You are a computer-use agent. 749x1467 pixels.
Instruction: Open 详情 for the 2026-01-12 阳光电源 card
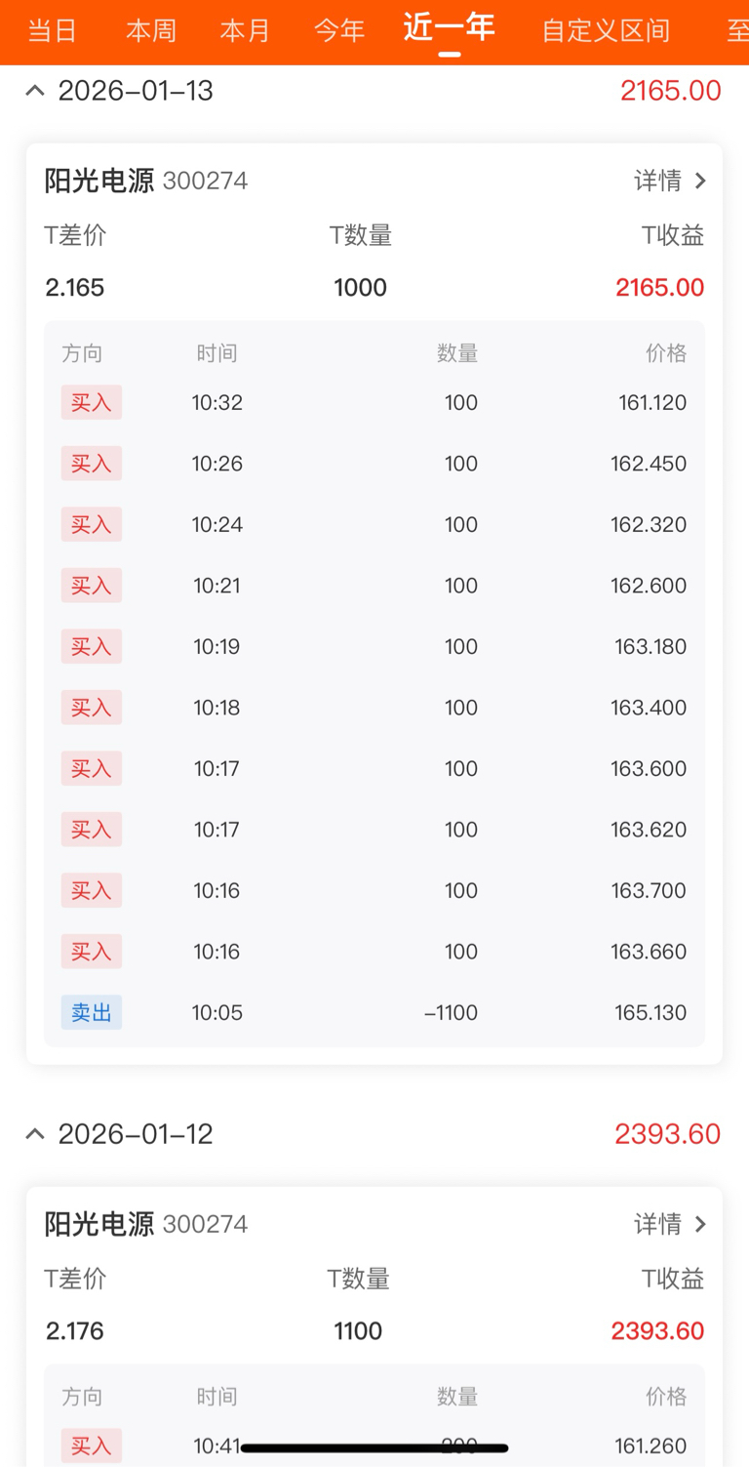pos(658,1224)
